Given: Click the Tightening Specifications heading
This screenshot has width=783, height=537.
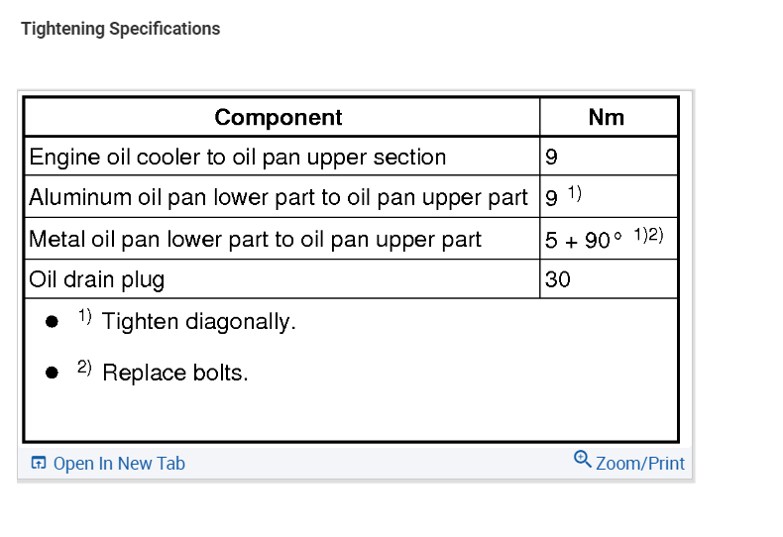Looking at the screenshot, I should coord(121,29).
